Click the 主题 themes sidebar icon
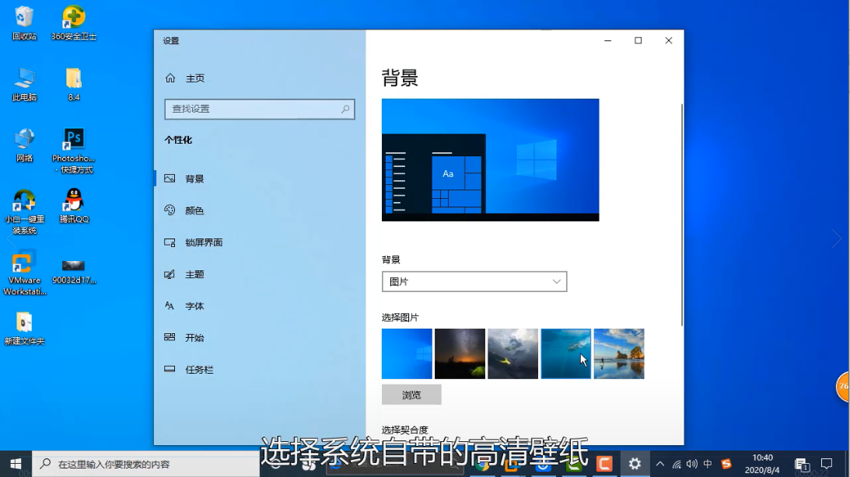Viewport: 850px width, 477px height. pos(170,274)
